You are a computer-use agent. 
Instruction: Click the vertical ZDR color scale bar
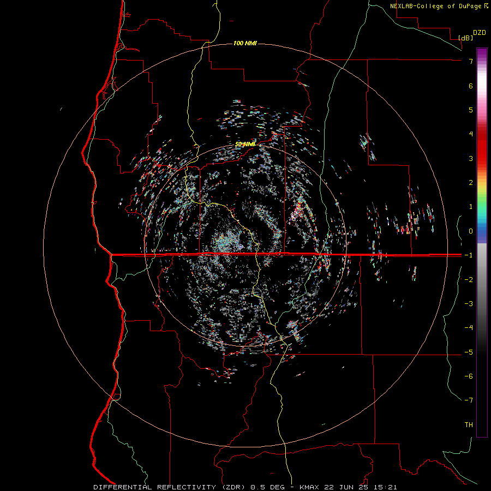[x=482, y=242]
